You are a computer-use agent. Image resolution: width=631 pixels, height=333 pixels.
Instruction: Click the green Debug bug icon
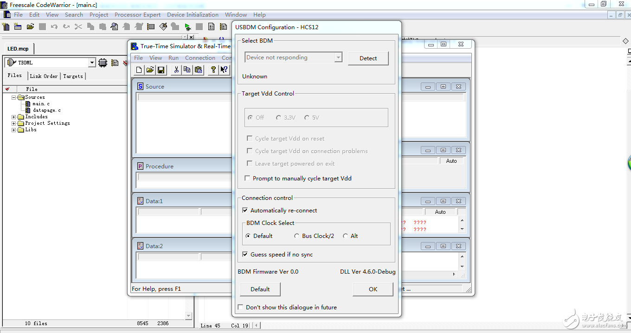click(187, 26)
